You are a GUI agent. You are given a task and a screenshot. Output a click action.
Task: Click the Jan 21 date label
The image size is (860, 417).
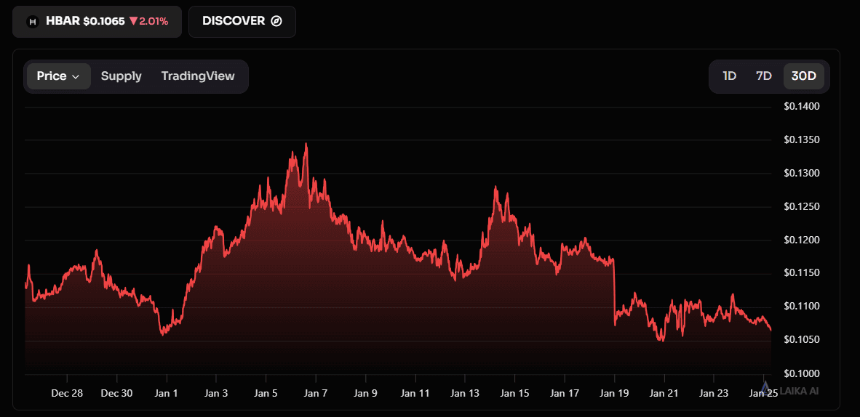pos(664,394)
